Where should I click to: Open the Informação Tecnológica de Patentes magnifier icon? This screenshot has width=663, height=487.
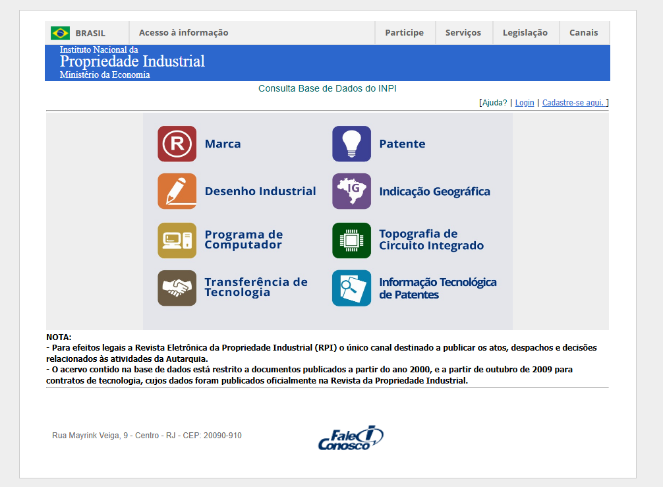(x=351, y=288)
